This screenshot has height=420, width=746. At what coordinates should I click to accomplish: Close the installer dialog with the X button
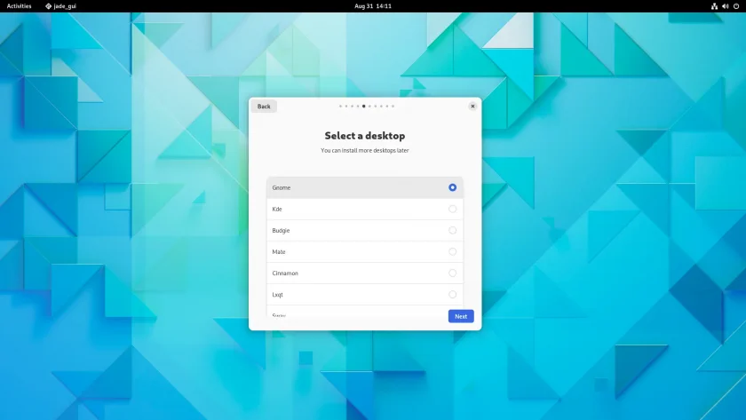point(472,106)
